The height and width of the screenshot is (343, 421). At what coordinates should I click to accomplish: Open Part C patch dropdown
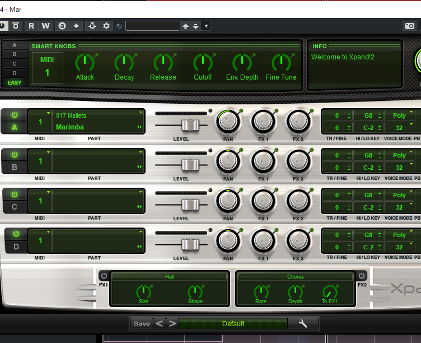click(x=141, y=192)
